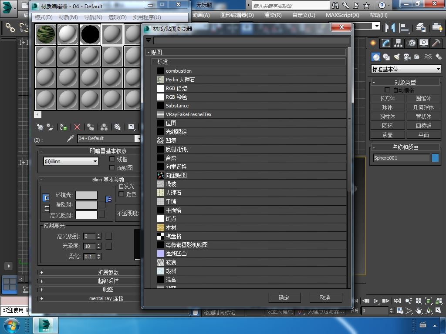Click the 确定 button
446x334 pixels.
point(284,297)
